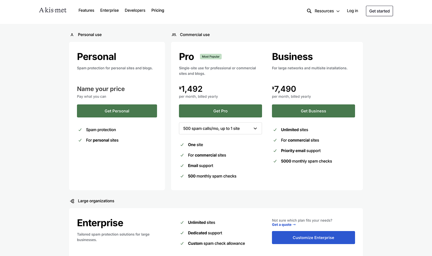Open the Resources dropdown menu

pos(327,11)
